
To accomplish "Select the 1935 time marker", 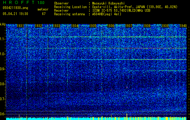I will tap(93, 26).
